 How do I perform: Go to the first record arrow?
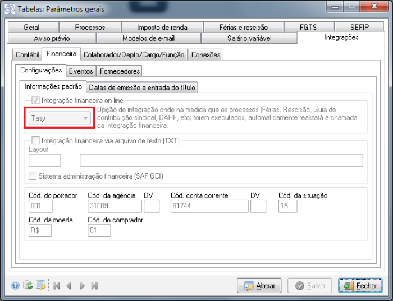point(57,286)
